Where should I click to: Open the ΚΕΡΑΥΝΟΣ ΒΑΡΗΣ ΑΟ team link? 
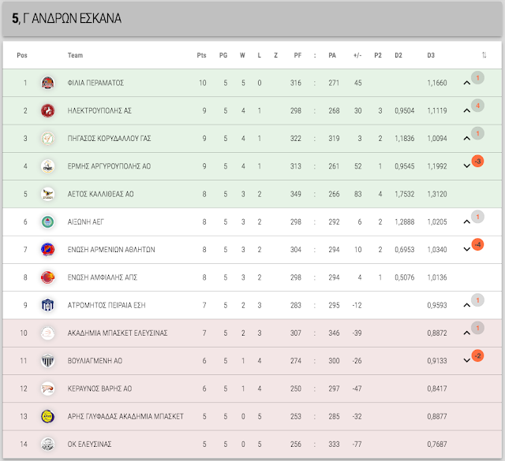tap(99, 389)
